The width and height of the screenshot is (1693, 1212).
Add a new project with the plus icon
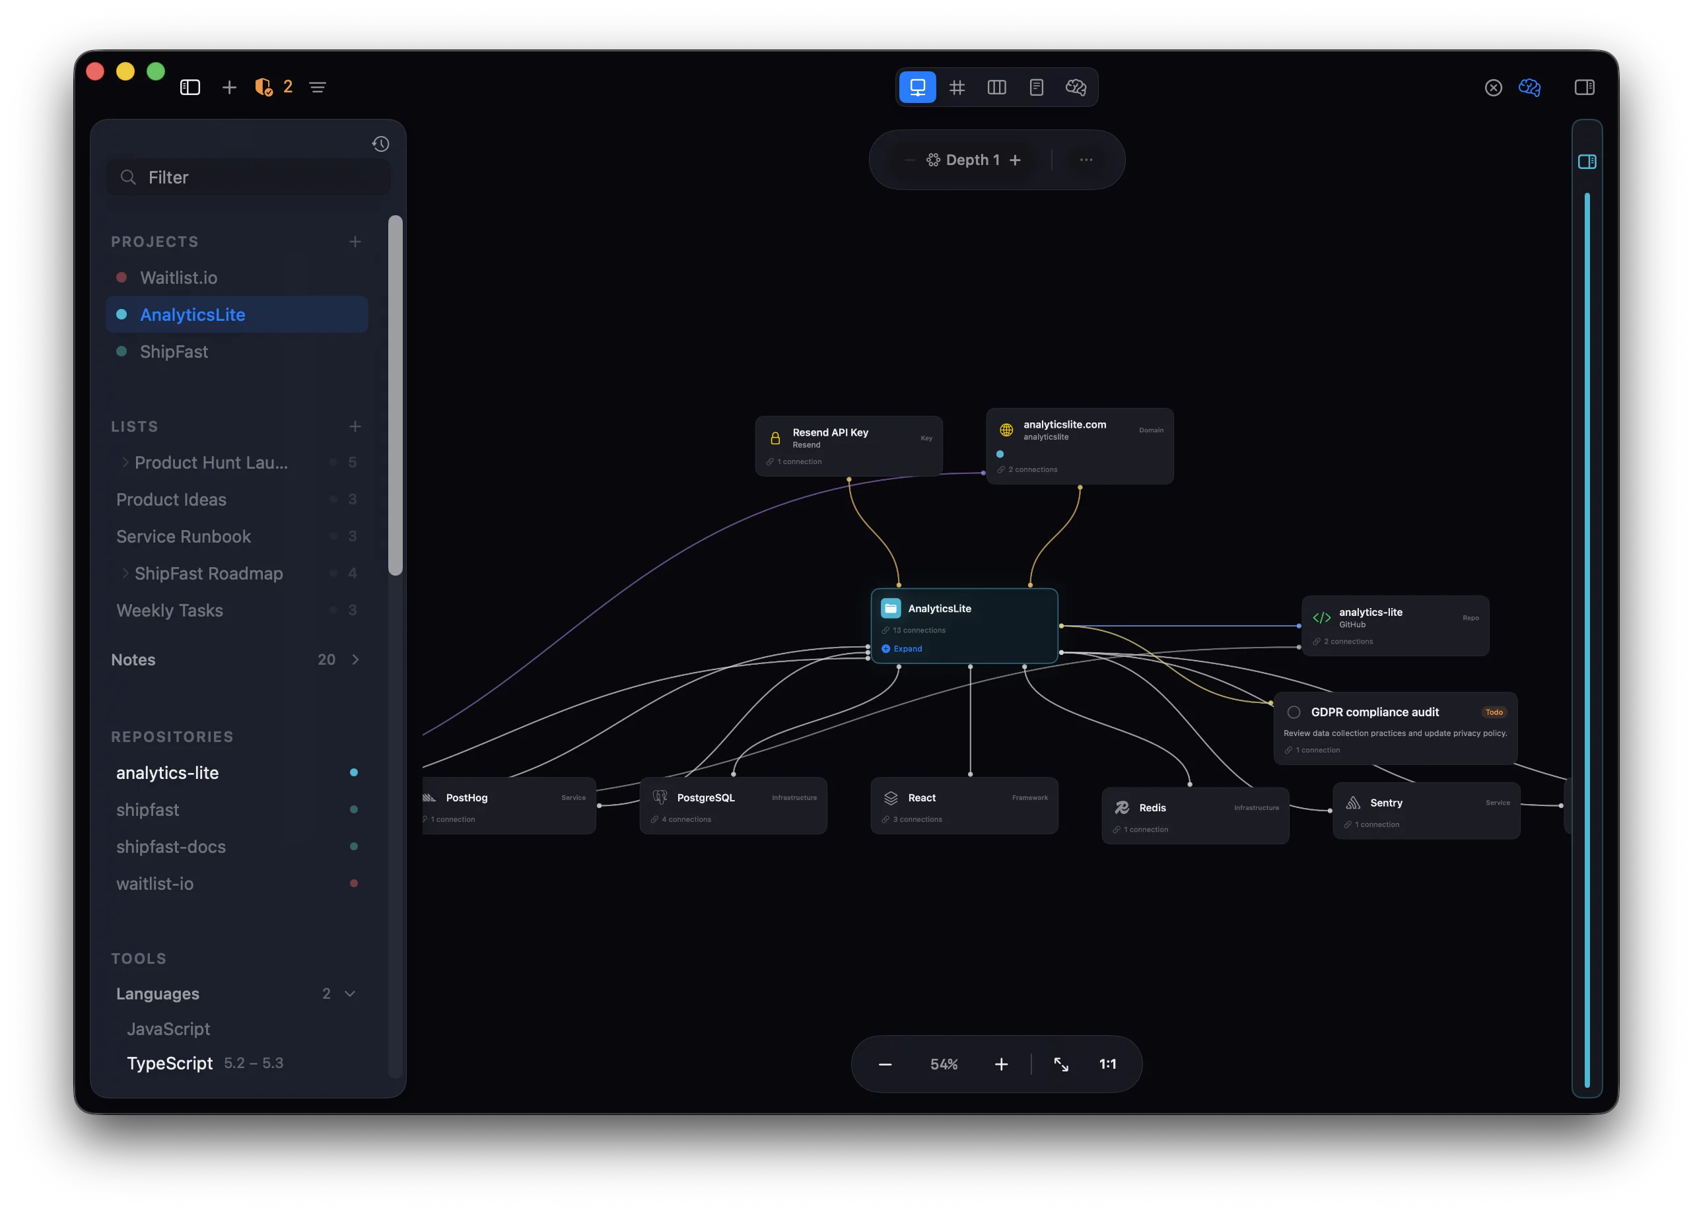click(x=355, y=242)
